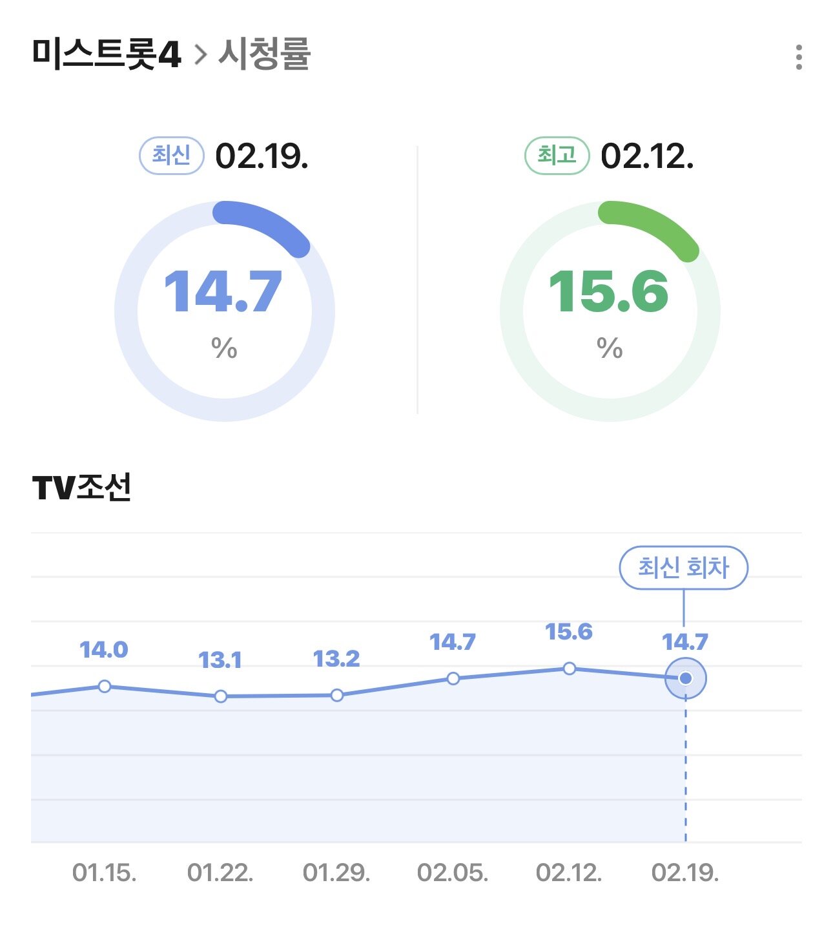Screen dimensions: 833x947
Task: Click the 미스트롯4 title link
Action: (107, 54)
